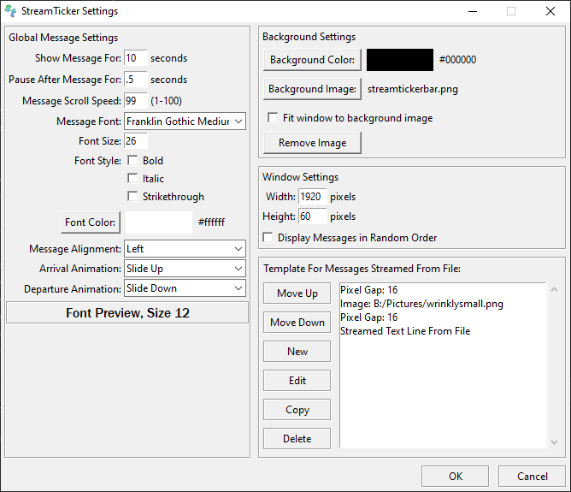The image size is (571, 492).
Task: Click the streamtickerbar.png file name
Action: 413,89
